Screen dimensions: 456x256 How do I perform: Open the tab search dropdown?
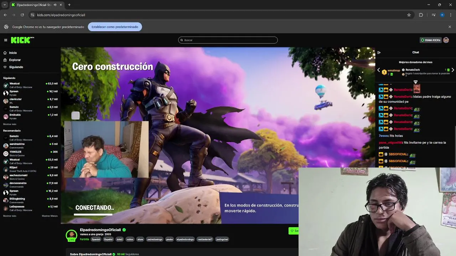pyautogui.click(x=5, y=5)
